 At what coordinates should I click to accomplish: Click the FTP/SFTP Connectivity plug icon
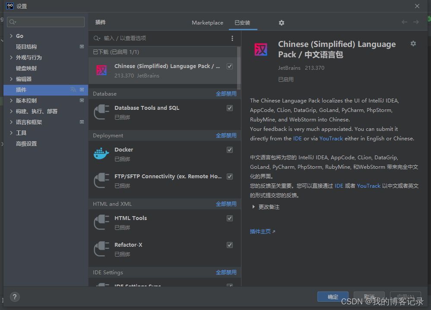tap(101, 180)
